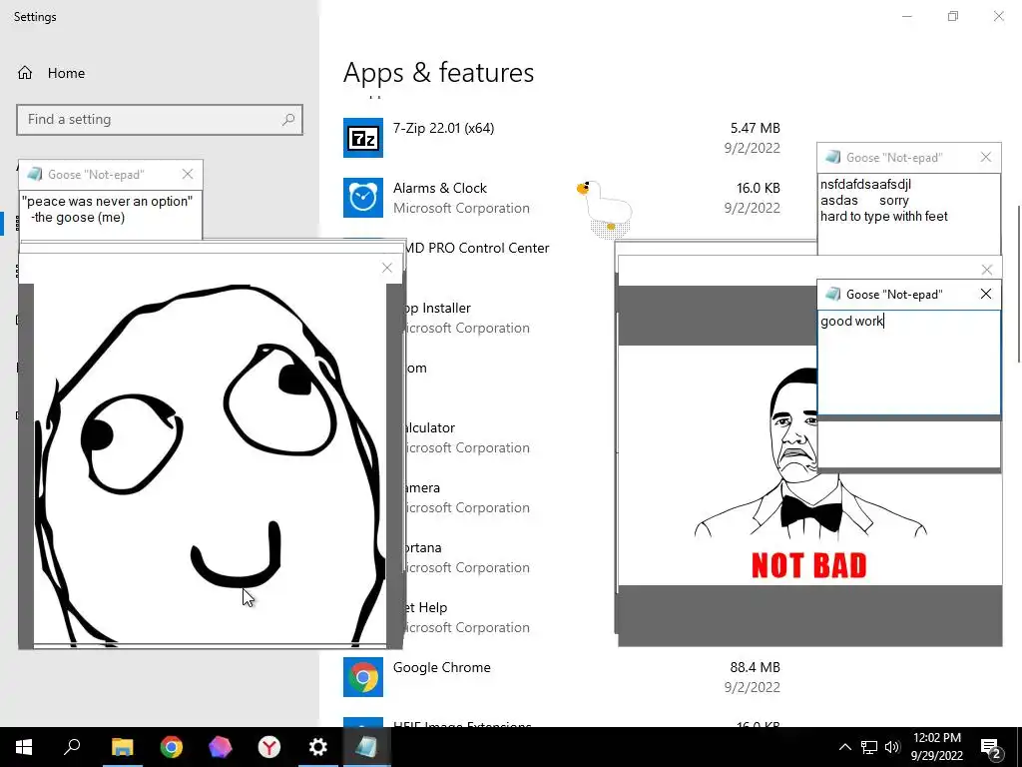The height and width of the screenshot is (767, 1022).
Task: Open taskbar search
Action: coord(72,747)
